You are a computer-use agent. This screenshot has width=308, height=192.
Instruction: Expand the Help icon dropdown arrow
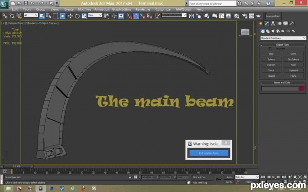pyautogui.click(x=273, y=3)
